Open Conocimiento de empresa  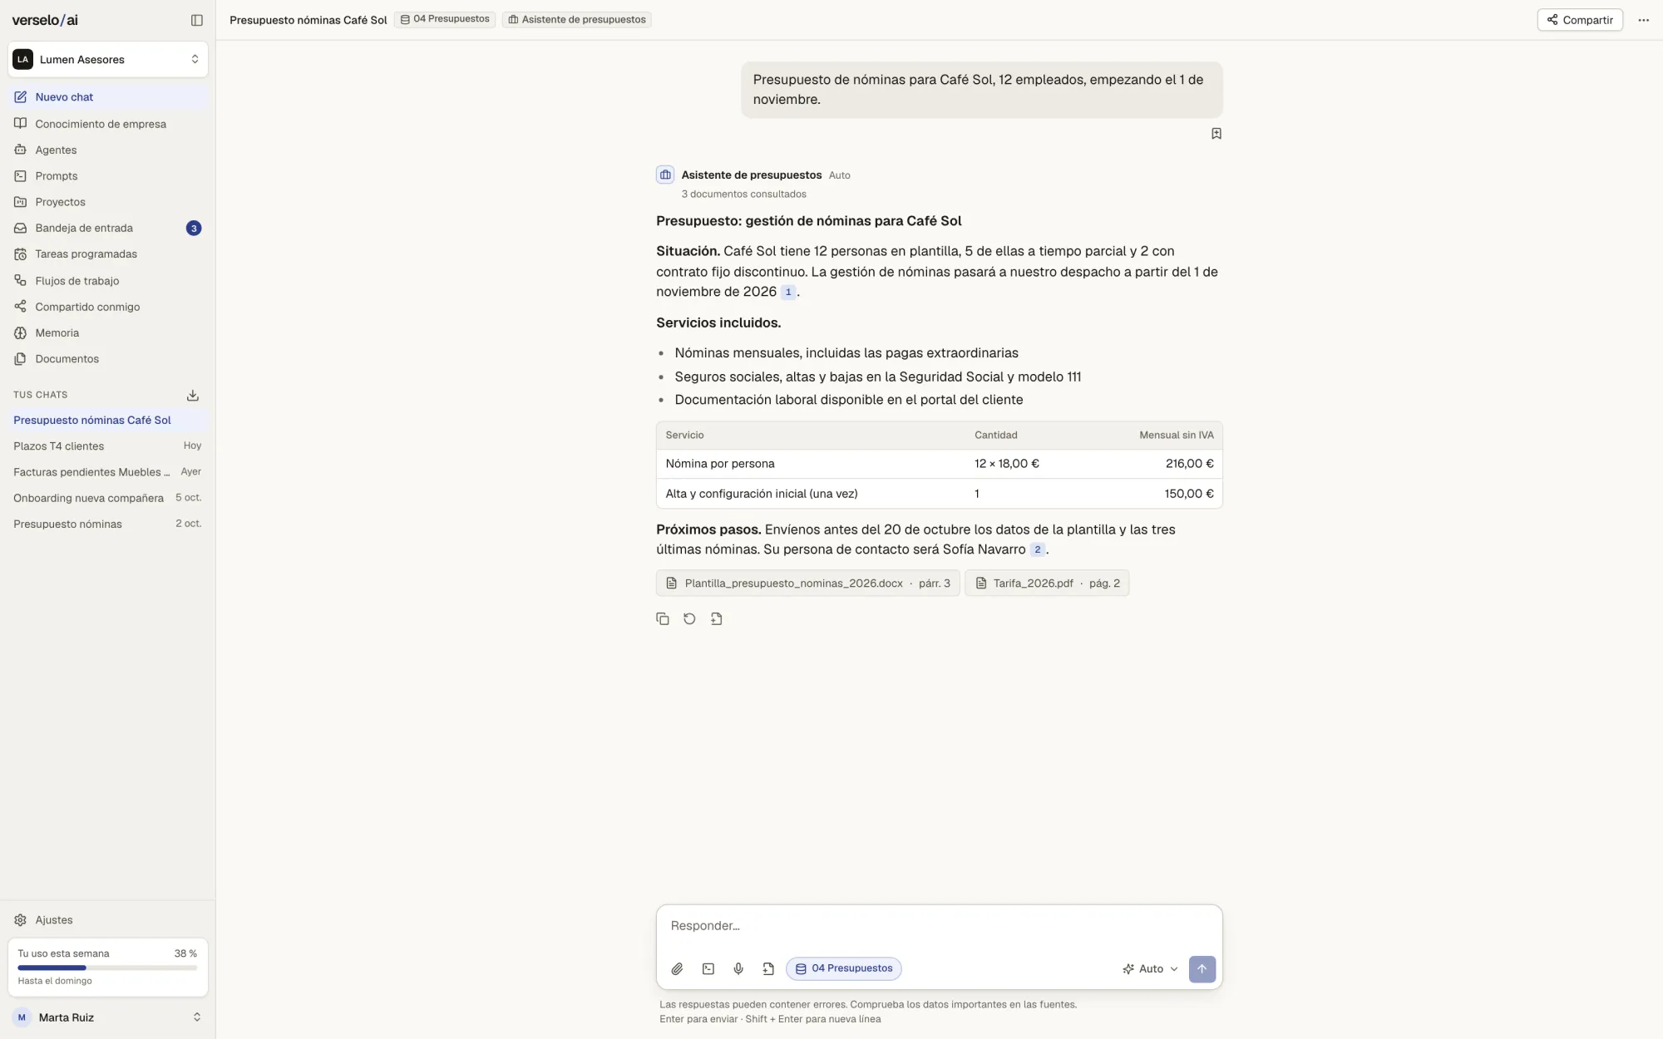[108, 124]
